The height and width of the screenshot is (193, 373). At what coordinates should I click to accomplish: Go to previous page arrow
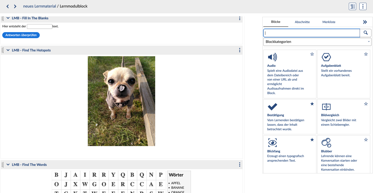tap(8, 7)
